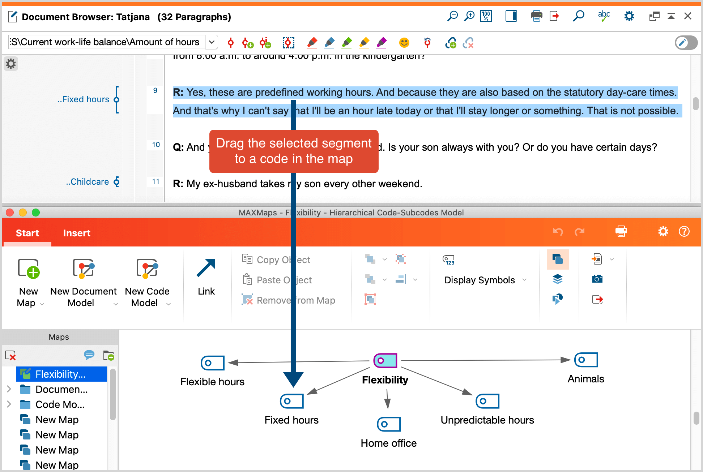Expand New Document Model options

point(116,304)
